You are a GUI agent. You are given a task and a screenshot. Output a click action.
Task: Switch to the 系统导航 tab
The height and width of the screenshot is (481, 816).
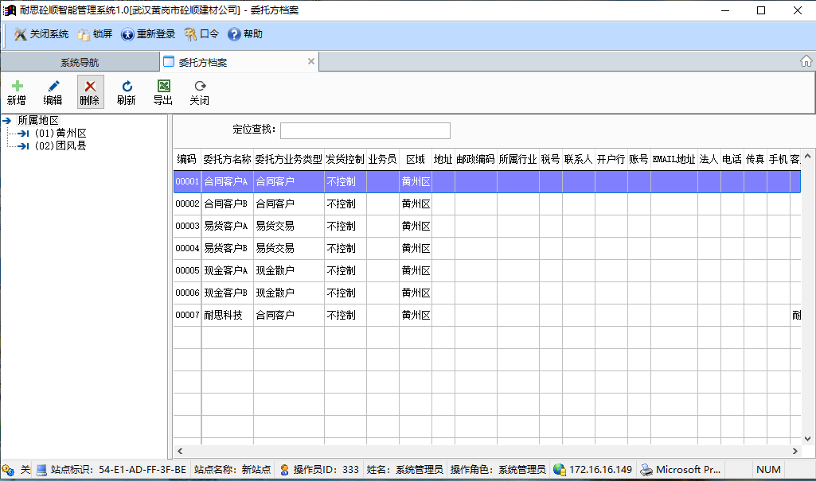80,62
